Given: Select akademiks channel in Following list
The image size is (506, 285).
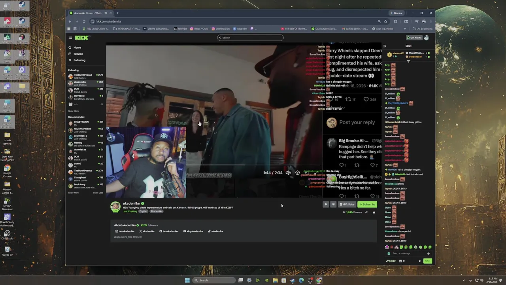Looking at the screenshot, I should tap(85, 83).
